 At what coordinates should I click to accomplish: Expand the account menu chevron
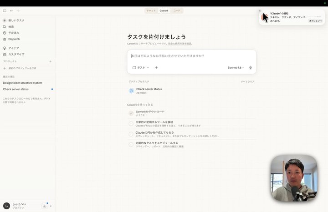click(x=51, y=206)
